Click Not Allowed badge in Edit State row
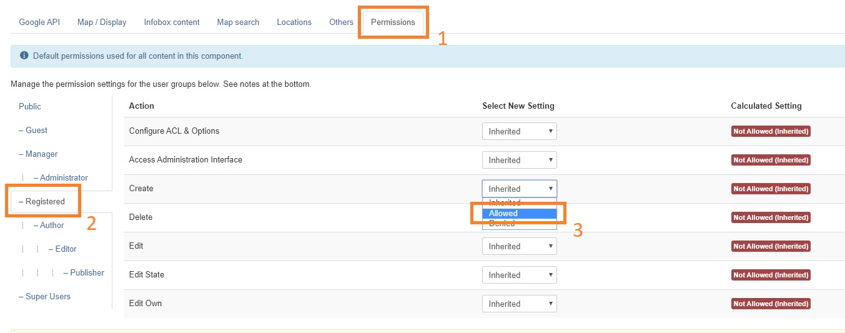Screen dimensions: 845x333 pyautogui.click(x=771, y=275)
